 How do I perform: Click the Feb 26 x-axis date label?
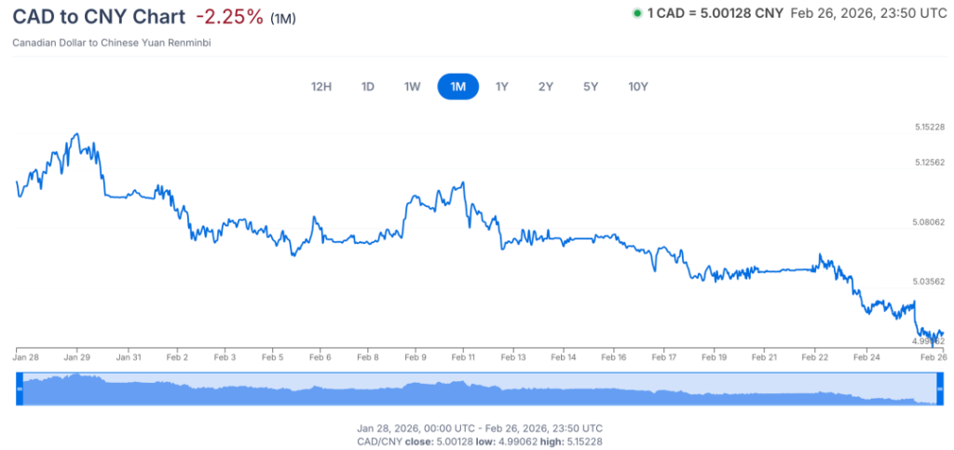pyautogui.click(x=932, y=357)
